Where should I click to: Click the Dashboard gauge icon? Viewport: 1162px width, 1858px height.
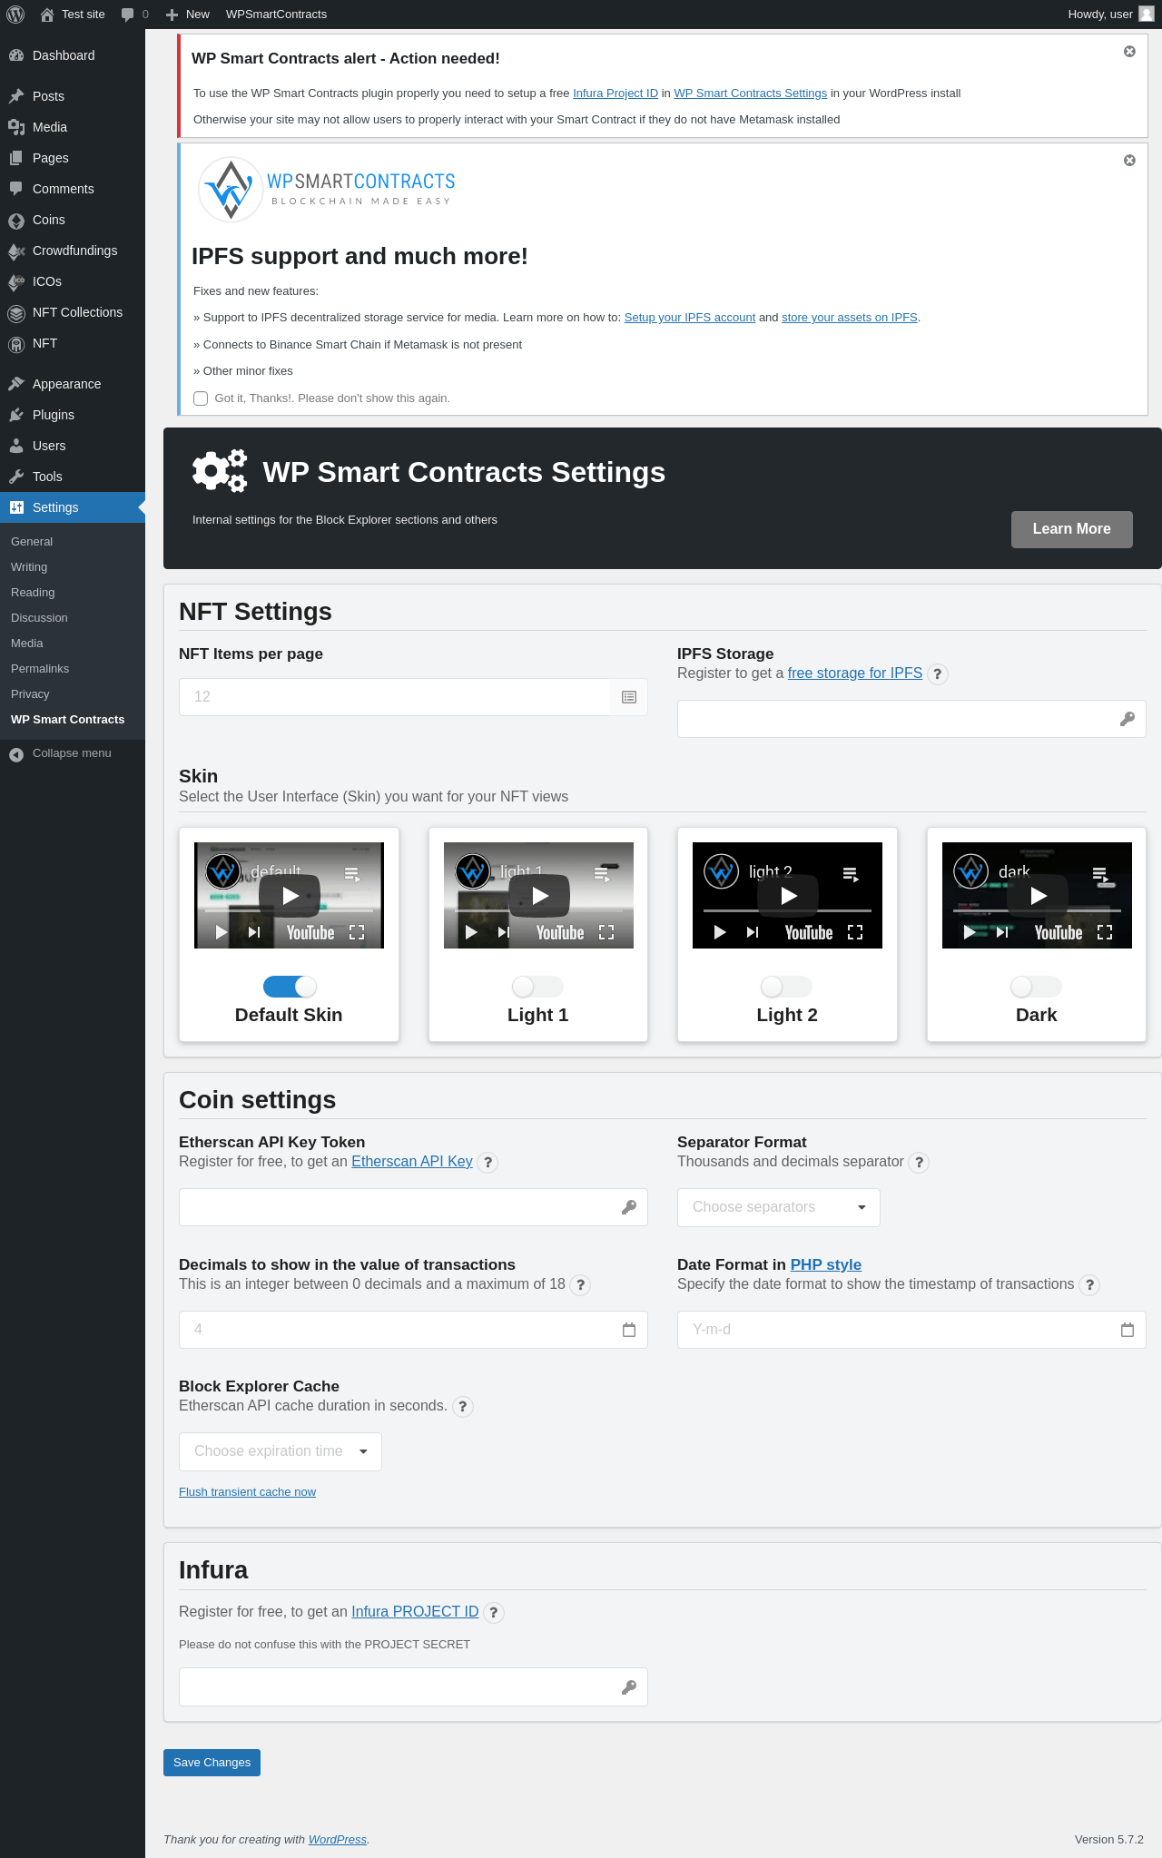tap(16, 55)
